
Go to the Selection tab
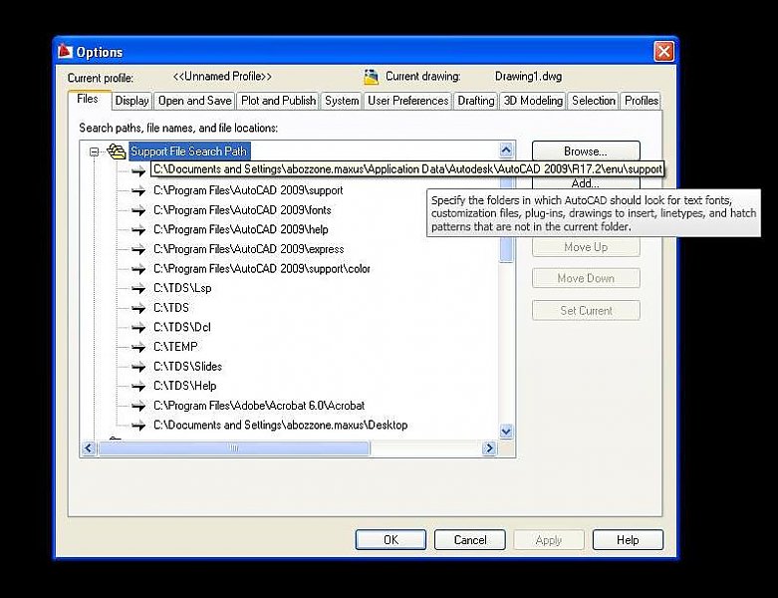pos(594,101)
